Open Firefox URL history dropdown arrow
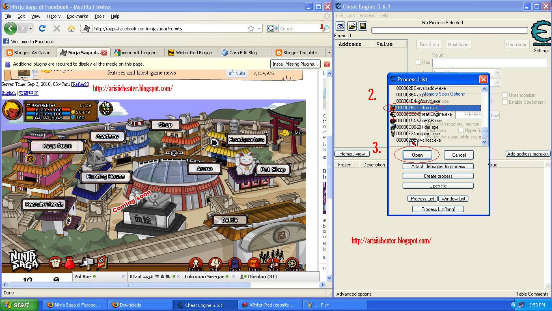This screenshot has width=552, height=311. [x=259, y=29]
